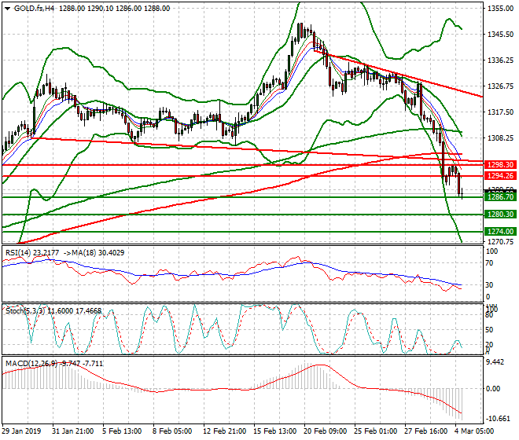Click the 25 Feb 01:00 time label
This screenshot has height=440, width=519.
coord(376,431)
